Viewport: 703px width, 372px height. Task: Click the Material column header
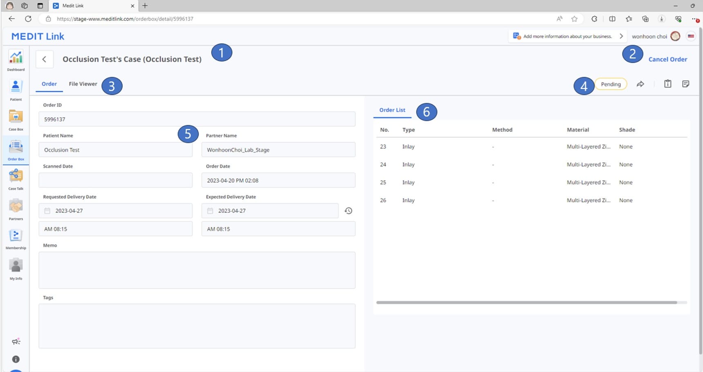click(x=578, y=130)
